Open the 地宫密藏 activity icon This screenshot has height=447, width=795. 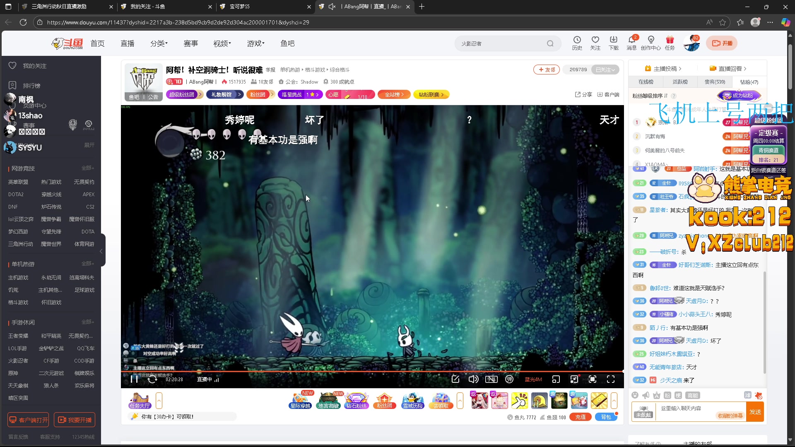point(328,401)
